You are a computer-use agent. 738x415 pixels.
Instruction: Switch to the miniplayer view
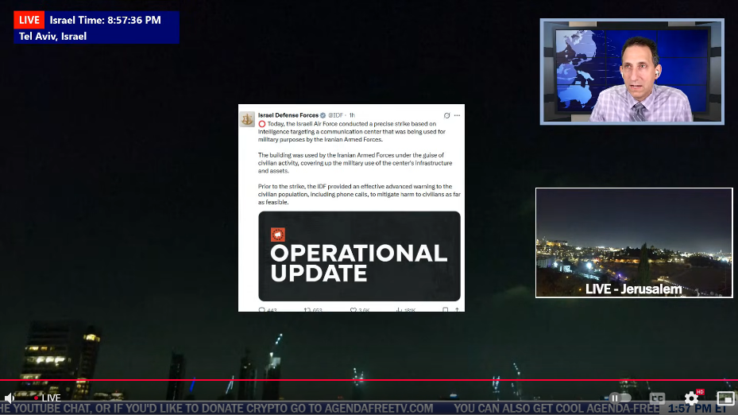725,398
